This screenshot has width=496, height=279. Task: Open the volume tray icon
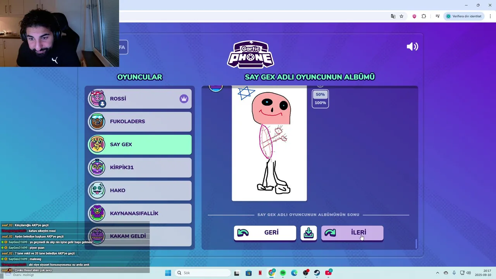point(468,273)
